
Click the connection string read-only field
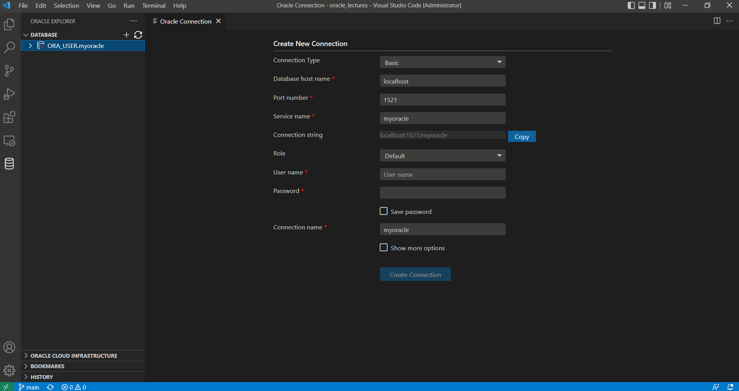(443, 135)
